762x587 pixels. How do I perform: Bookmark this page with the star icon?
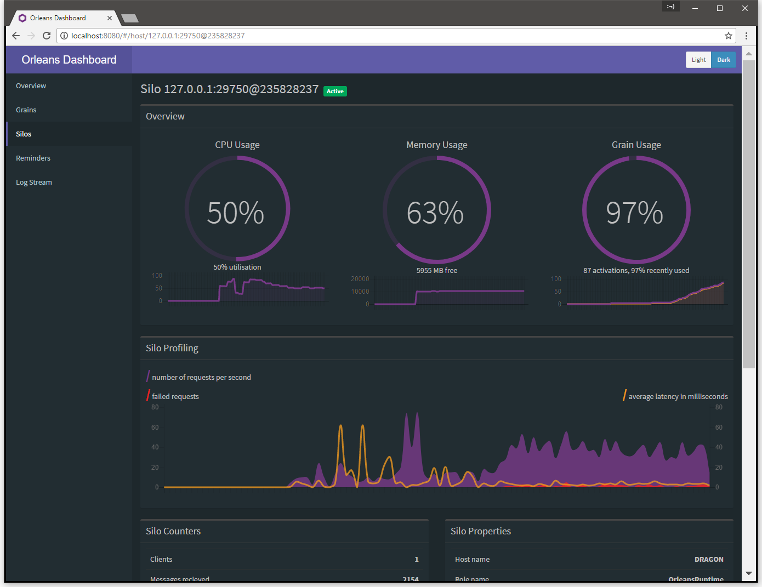[729, 36]
